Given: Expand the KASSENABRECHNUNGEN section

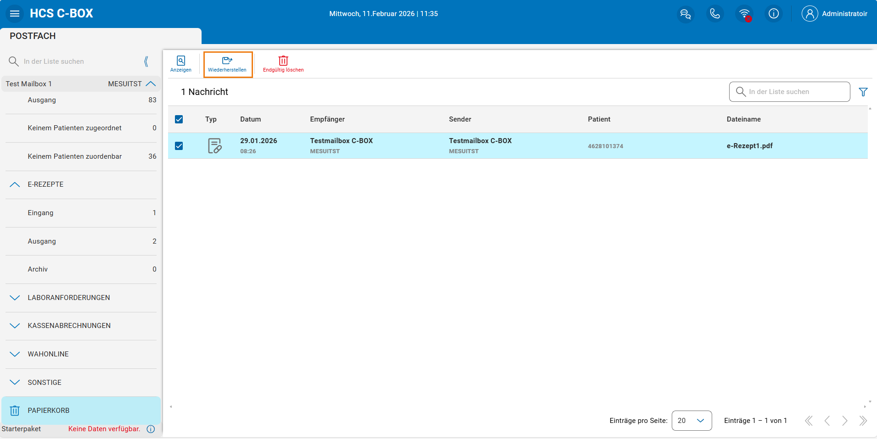Looking at the screenshot, I should click(15, 326).
